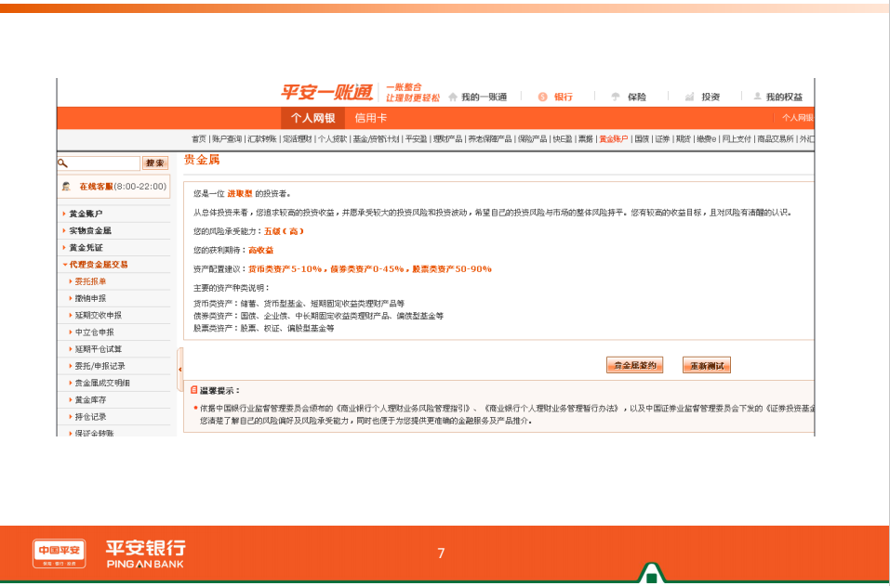The width and height of the screenshot is (890, 586).
Task: Select 持仓记录 in sidebar
Action: [x=90, y=417]
